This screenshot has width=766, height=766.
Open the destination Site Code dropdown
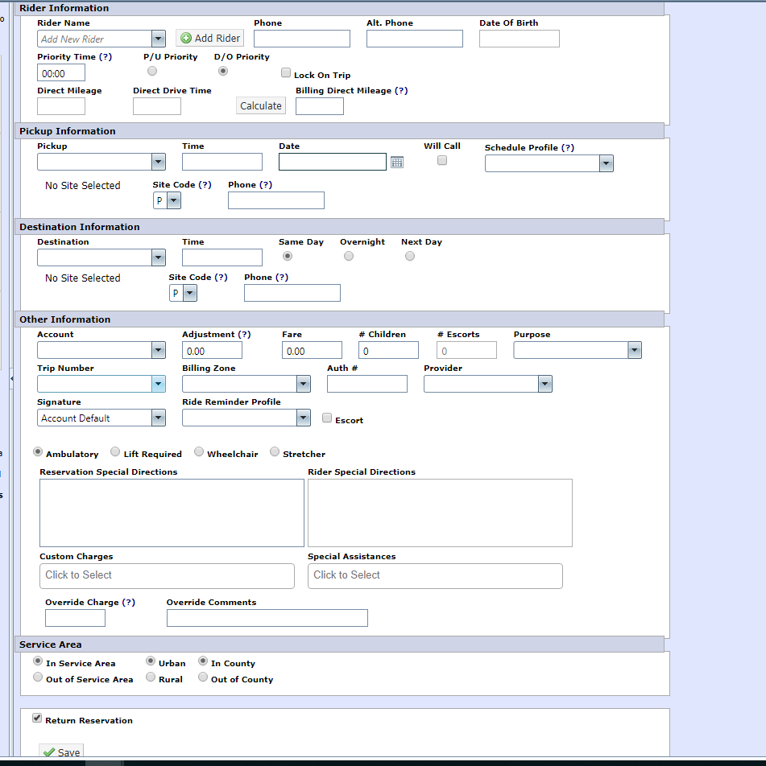tap(190, 293)
